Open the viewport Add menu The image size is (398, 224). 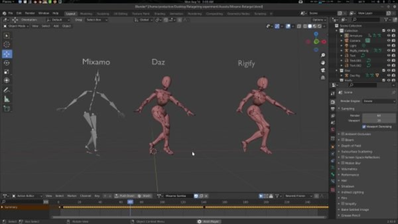click(x=56, y=26)
